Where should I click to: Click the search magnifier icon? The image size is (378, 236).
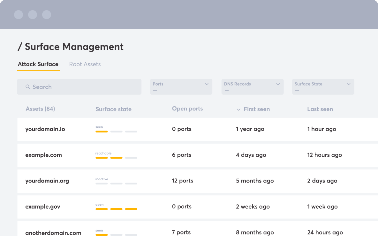tap(28, 87)
